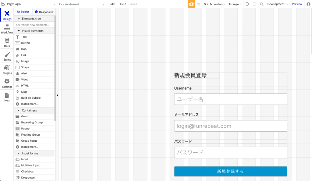
Task: Click the orange gift icon
Action: 191,4
